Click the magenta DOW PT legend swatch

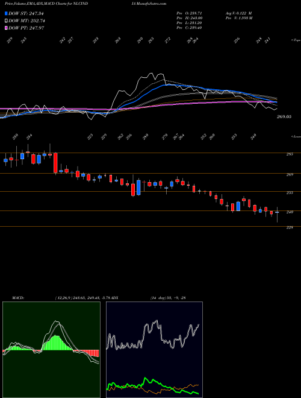click(x=6, y=28)
